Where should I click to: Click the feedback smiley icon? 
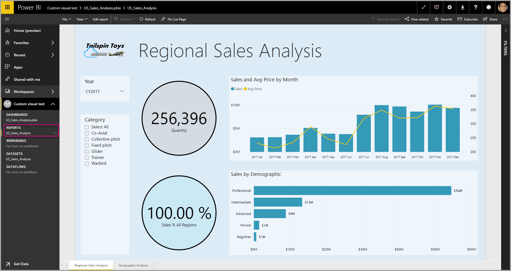[489, 7]
